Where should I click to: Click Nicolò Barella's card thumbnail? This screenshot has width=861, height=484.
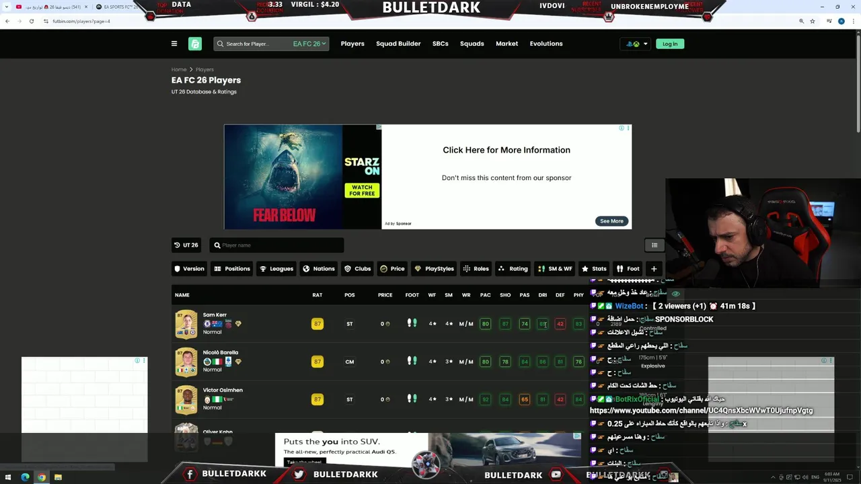(186, 362)
